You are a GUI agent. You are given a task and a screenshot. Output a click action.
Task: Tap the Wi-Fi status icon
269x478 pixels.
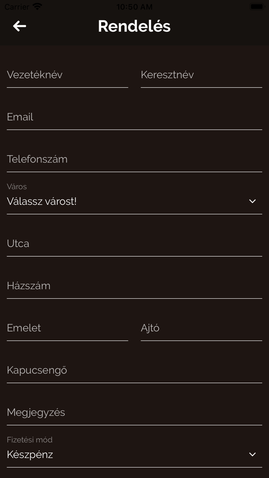coord(37,7)
